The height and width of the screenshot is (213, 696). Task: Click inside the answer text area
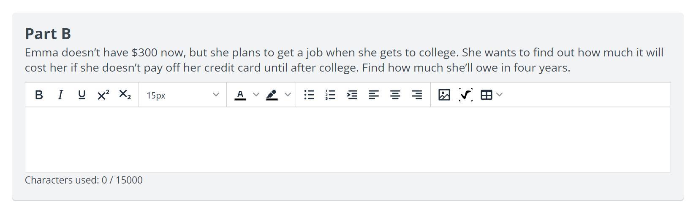coord(348,140)
